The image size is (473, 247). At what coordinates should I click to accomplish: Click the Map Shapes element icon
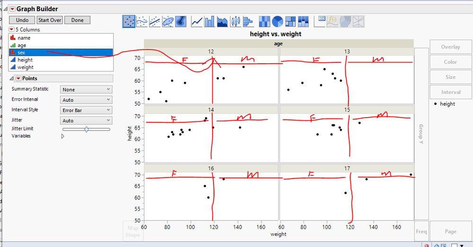pyautogui.click(x=345, y=22)
